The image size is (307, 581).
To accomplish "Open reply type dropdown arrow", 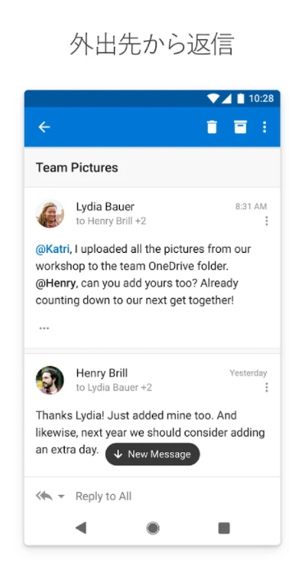I will coord(62,496).
